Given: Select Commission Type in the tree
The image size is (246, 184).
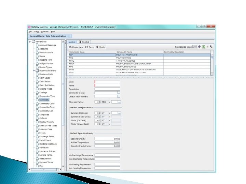Looking at the screenshot, I should pyautogui.click(x=47, y=96).
